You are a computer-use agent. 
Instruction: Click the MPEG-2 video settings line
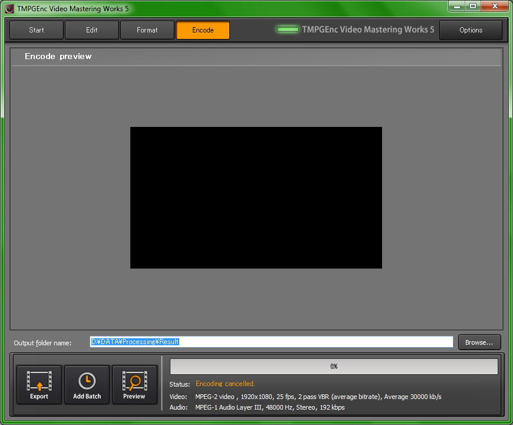(318, 397)
